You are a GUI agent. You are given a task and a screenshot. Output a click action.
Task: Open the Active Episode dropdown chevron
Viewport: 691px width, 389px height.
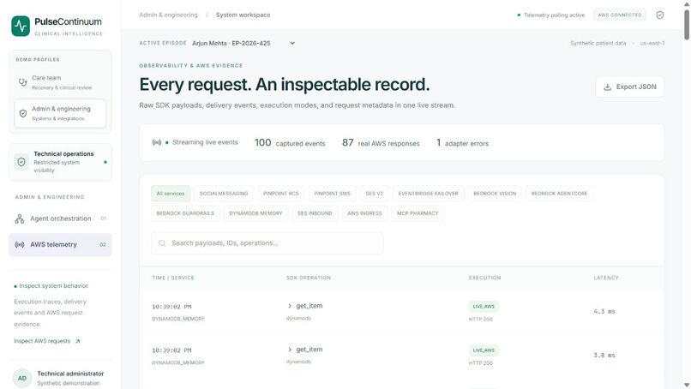tap(292, 43)
